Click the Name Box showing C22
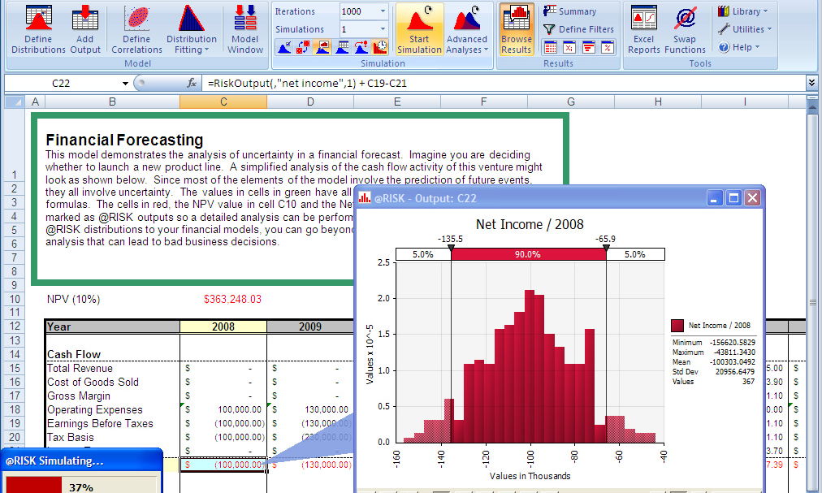Viewport: 822px width, 493px height. coord(62,84)
